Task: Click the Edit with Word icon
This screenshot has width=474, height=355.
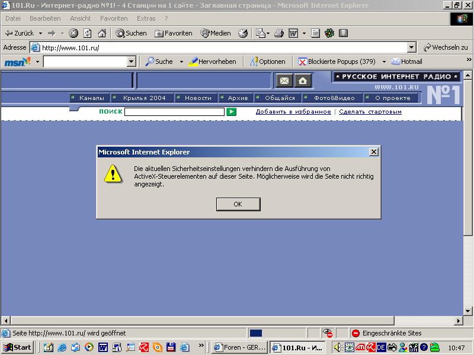Action: point(293,33)
